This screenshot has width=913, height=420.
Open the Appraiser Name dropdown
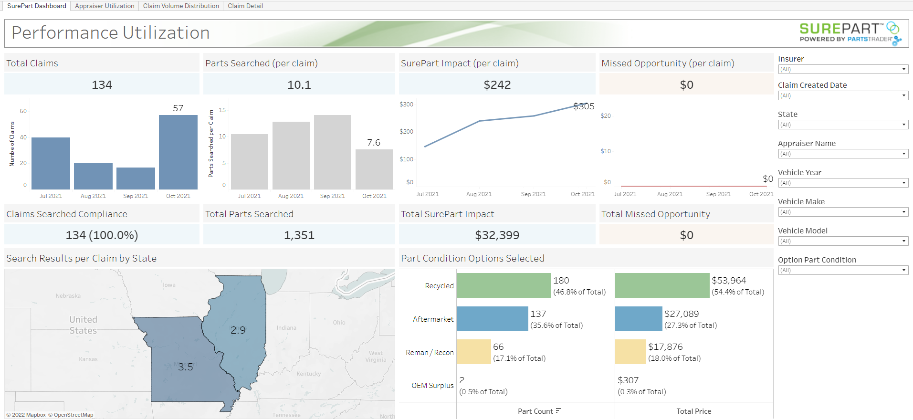[843, 154]
